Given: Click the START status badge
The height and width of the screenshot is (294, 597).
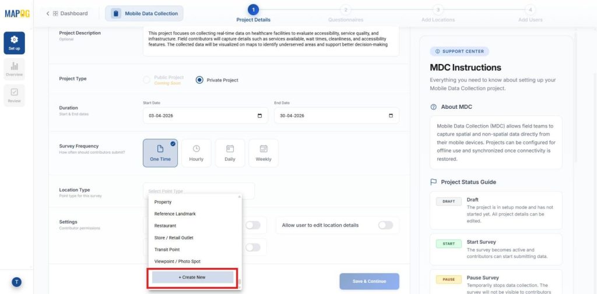Looking at the screenshot, I should tap(449, 244).
